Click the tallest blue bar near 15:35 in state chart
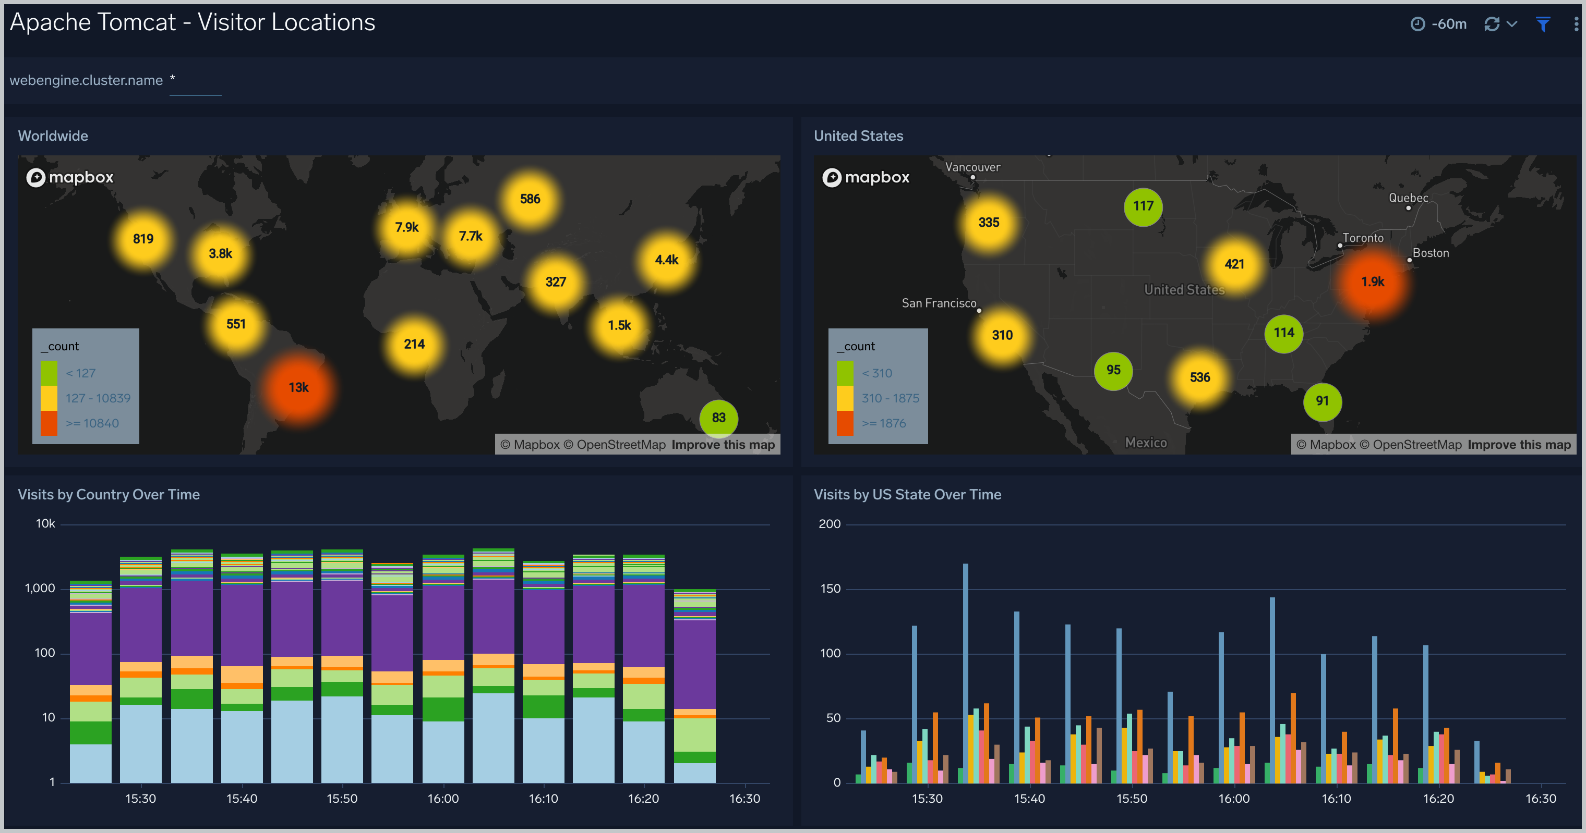This screenshot has width=1586, height=833. click(965, 673)
